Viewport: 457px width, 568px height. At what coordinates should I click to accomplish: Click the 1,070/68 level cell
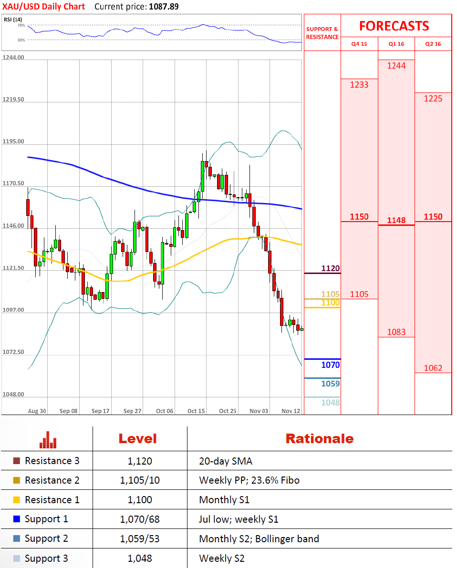(x=140, y=519)
